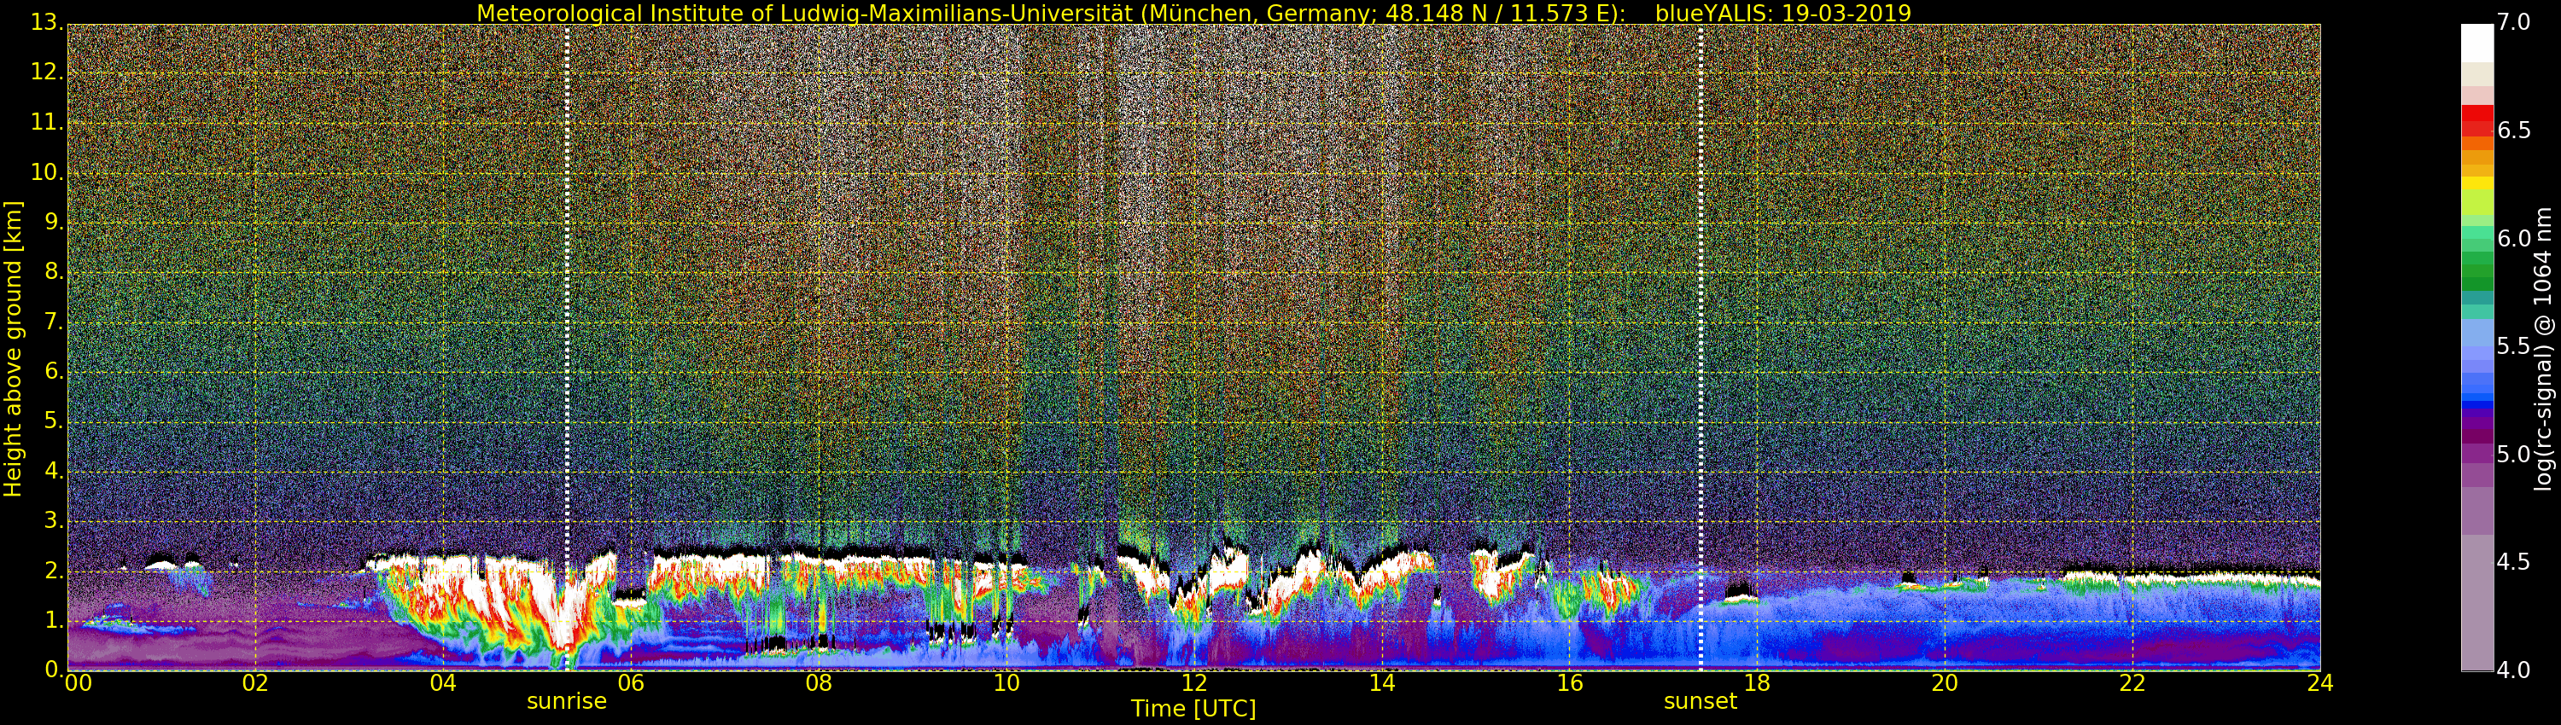Click the 00 time axis tick label
2561x725 pixels.
(78, 683)
